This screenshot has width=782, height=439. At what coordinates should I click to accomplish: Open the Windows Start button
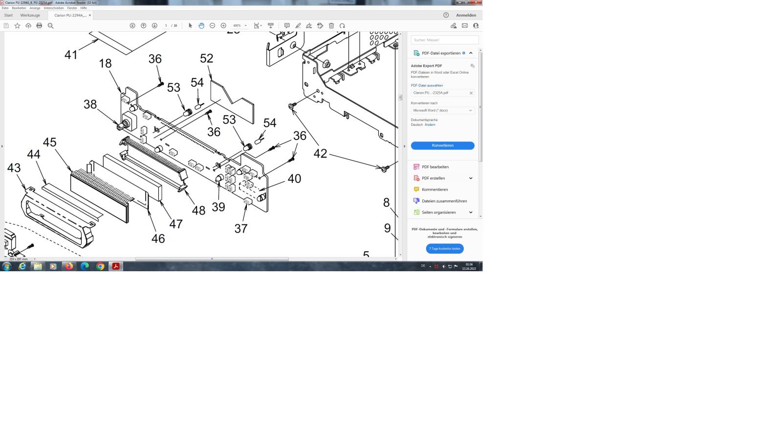7,266
